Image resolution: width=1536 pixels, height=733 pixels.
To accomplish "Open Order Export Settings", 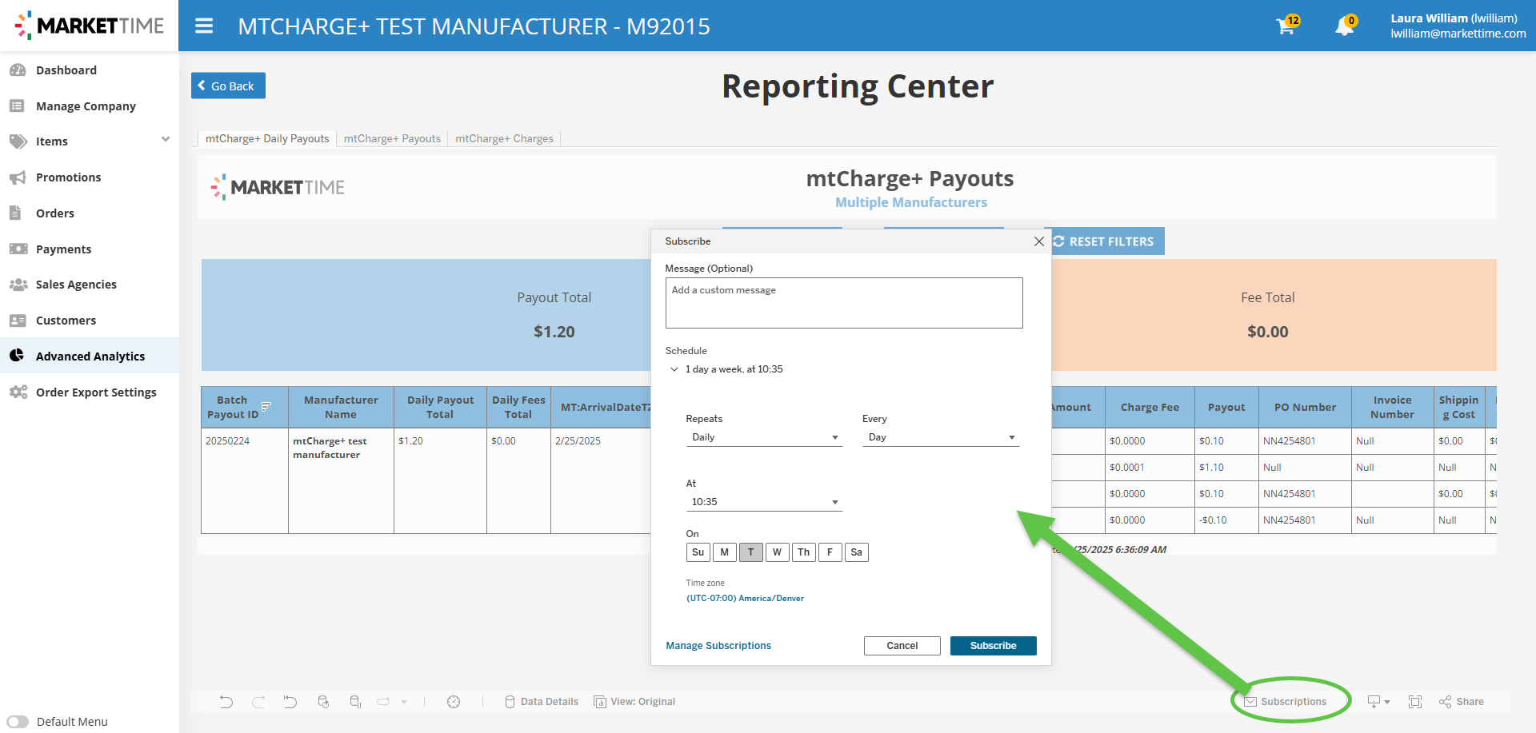I will pos(96,392).
